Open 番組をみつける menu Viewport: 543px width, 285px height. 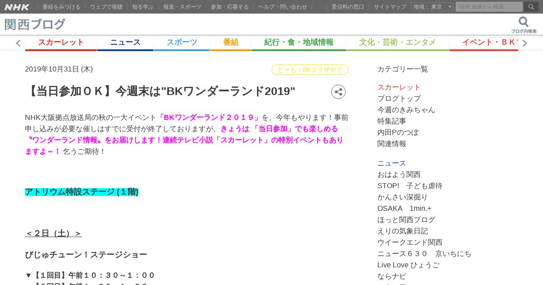tap(62, 7)
